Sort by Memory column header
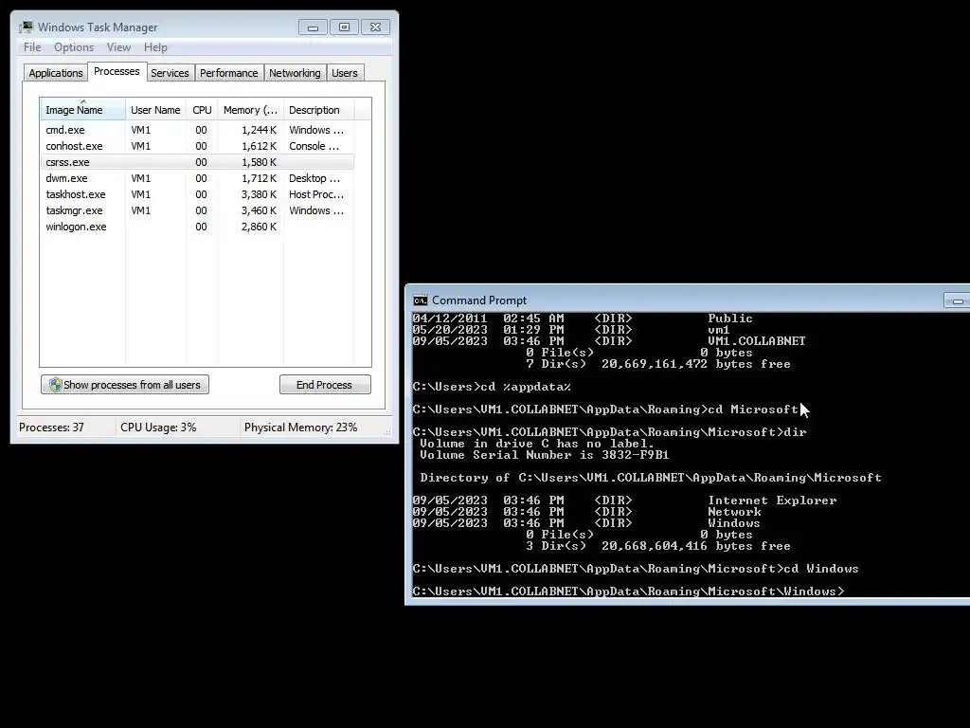The image size is (970, 728). pyautogui.click(x=250, y=110)
